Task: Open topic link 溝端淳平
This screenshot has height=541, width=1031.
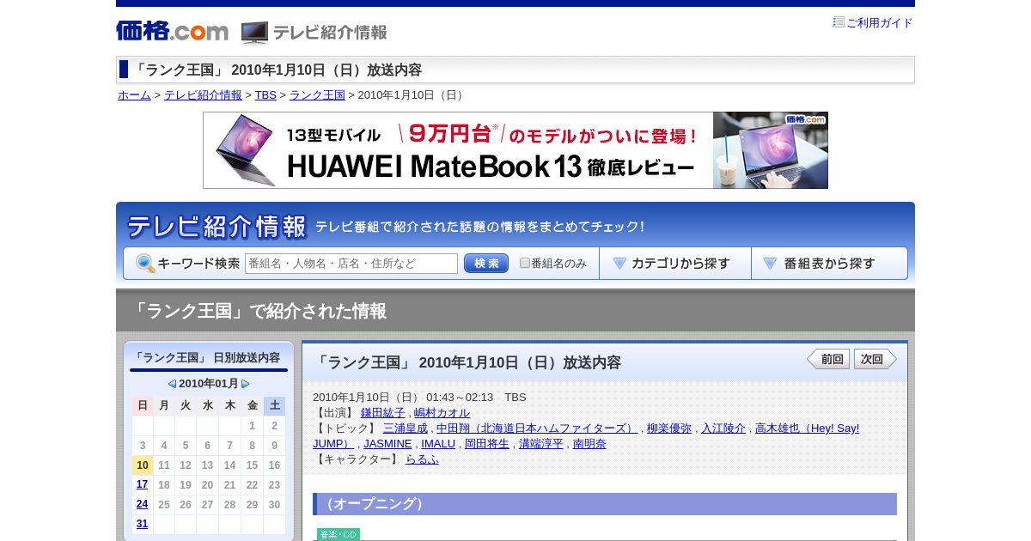Action: pos(541,443)
